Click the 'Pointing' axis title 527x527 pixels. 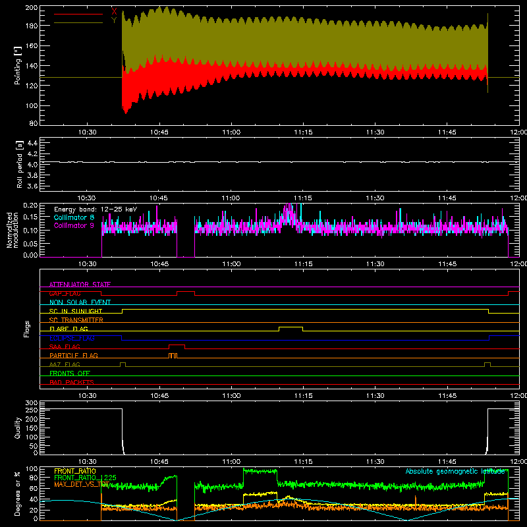pos(18,65)
